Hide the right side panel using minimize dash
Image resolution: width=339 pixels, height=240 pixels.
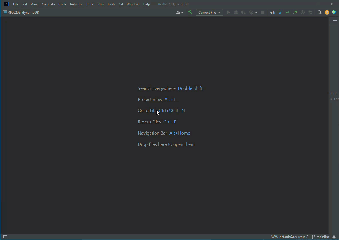coord(335,20)
